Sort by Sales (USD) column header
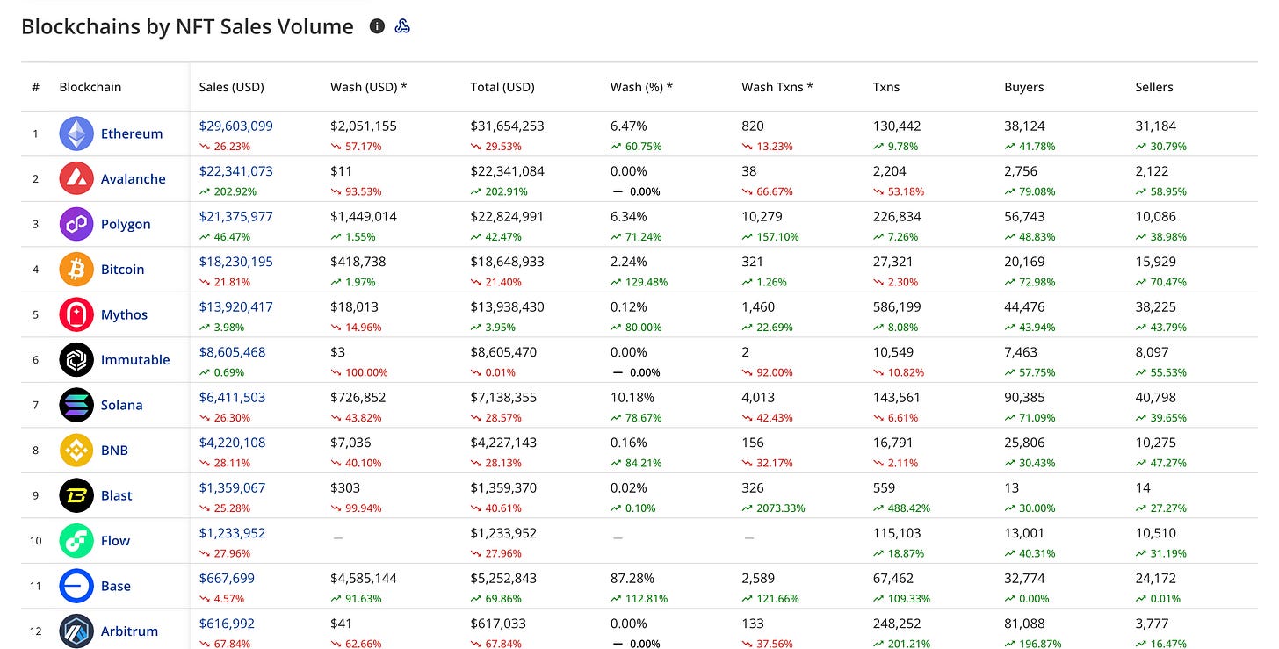 pos(232,87)
